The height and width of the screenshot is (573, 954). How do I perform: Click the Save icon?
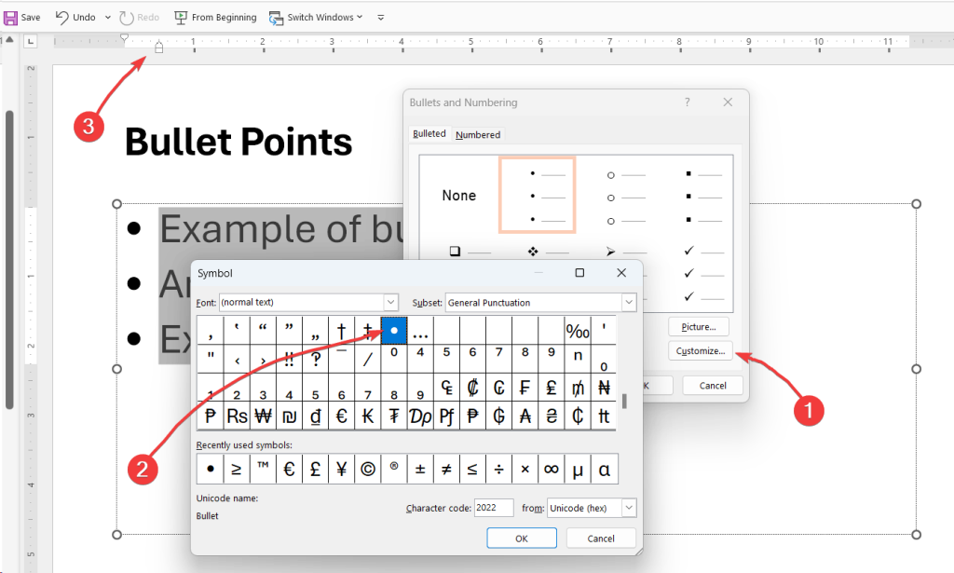(22, 17)
